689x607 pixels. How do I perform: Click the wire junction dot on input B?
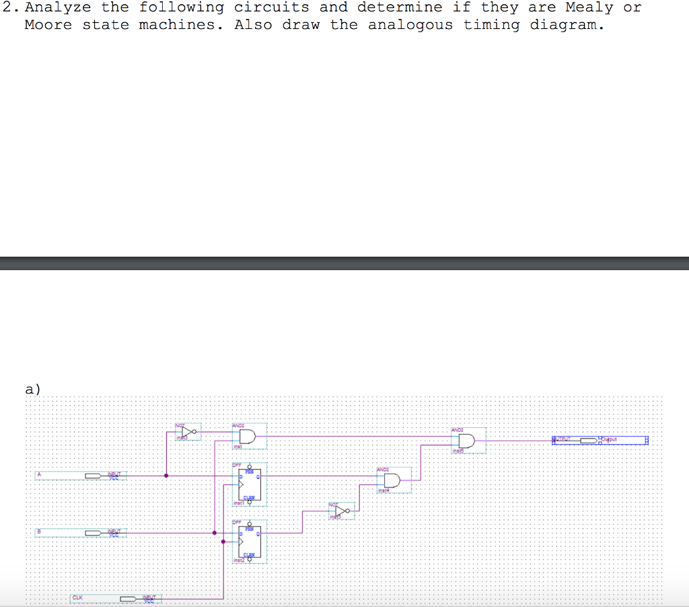click(215, 533)
